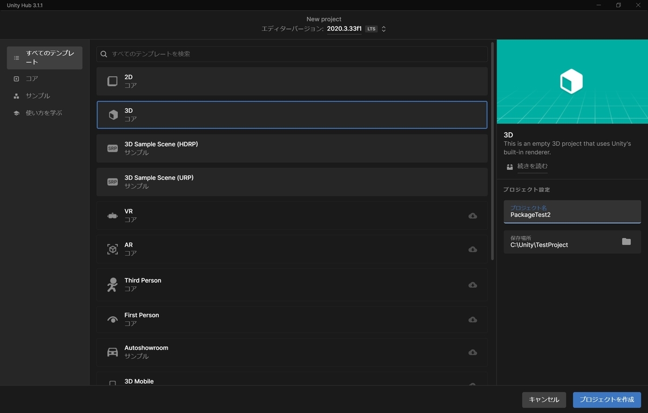Open the サンプル category tab
The image size is (648, 413).
(45, 96)
